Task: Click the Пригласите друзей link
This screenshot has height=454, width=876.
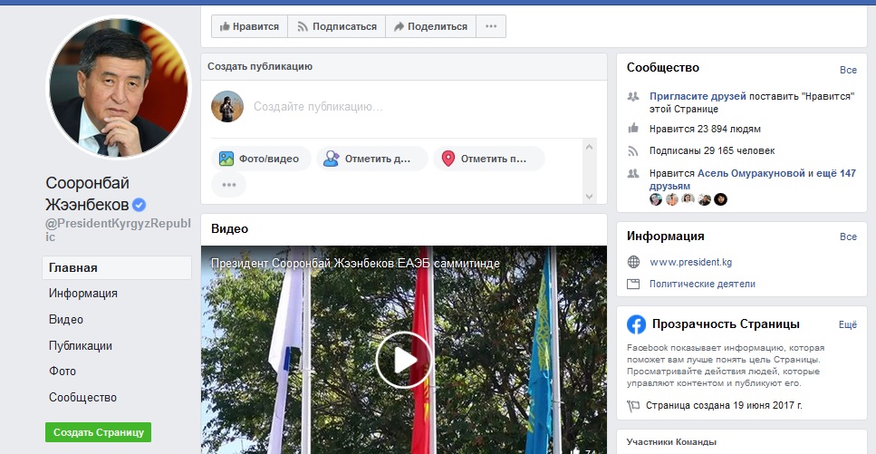Action: pos(698,96)
